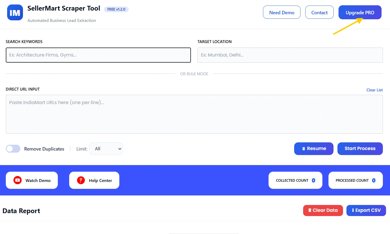Image resolution: width=390 pixels, height=234 pixels.
Task: Click the Remove Duplicates label
Action: [44, 149]
